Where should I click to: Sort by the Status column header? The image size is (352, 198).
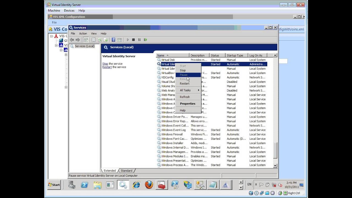click(217, 55)
